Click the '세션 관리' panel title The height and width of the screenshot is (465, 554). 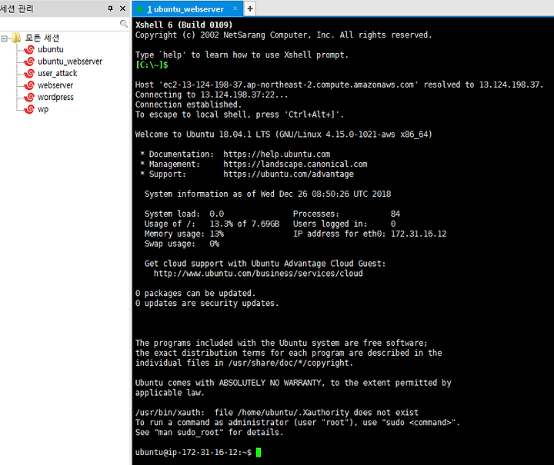tap(17, 8)
